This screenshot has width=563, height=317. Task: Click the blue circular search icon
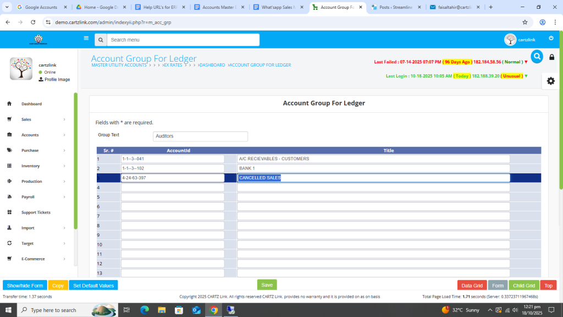537,56
